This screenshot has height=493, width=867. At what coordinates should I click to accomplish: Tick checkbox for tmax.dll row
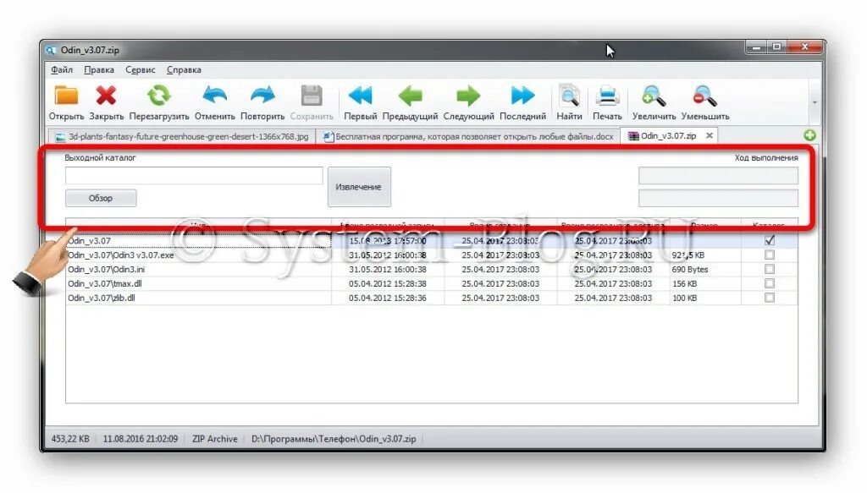769,283
